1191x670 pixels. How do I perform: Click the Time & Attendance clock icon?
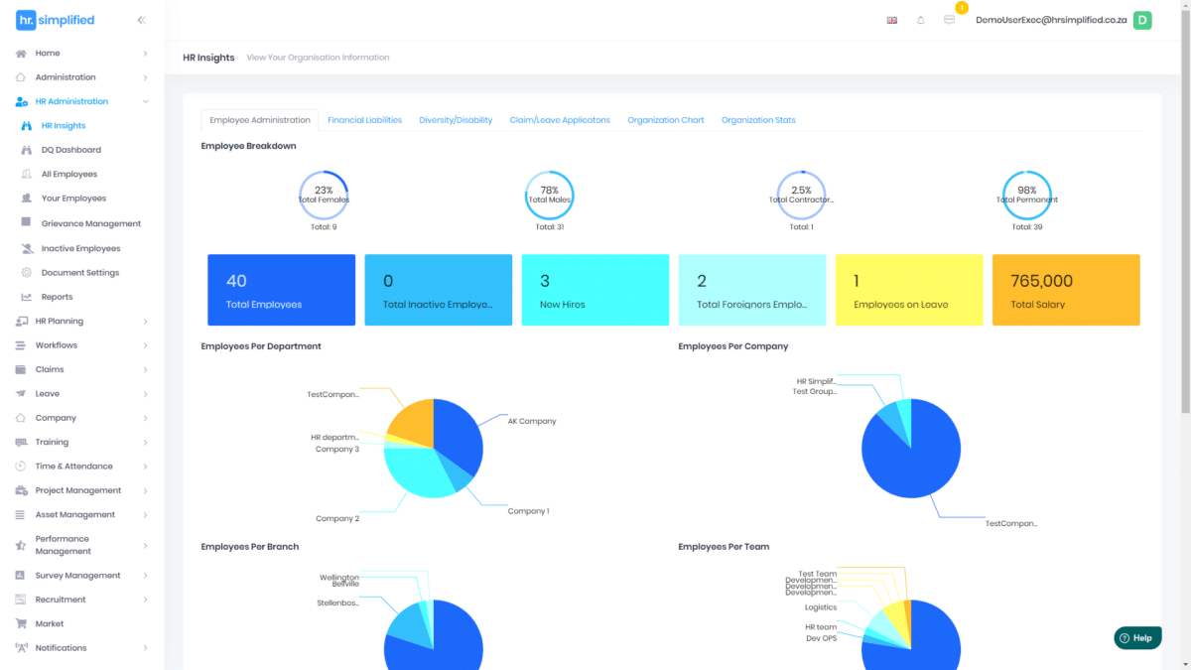point(21,467)
